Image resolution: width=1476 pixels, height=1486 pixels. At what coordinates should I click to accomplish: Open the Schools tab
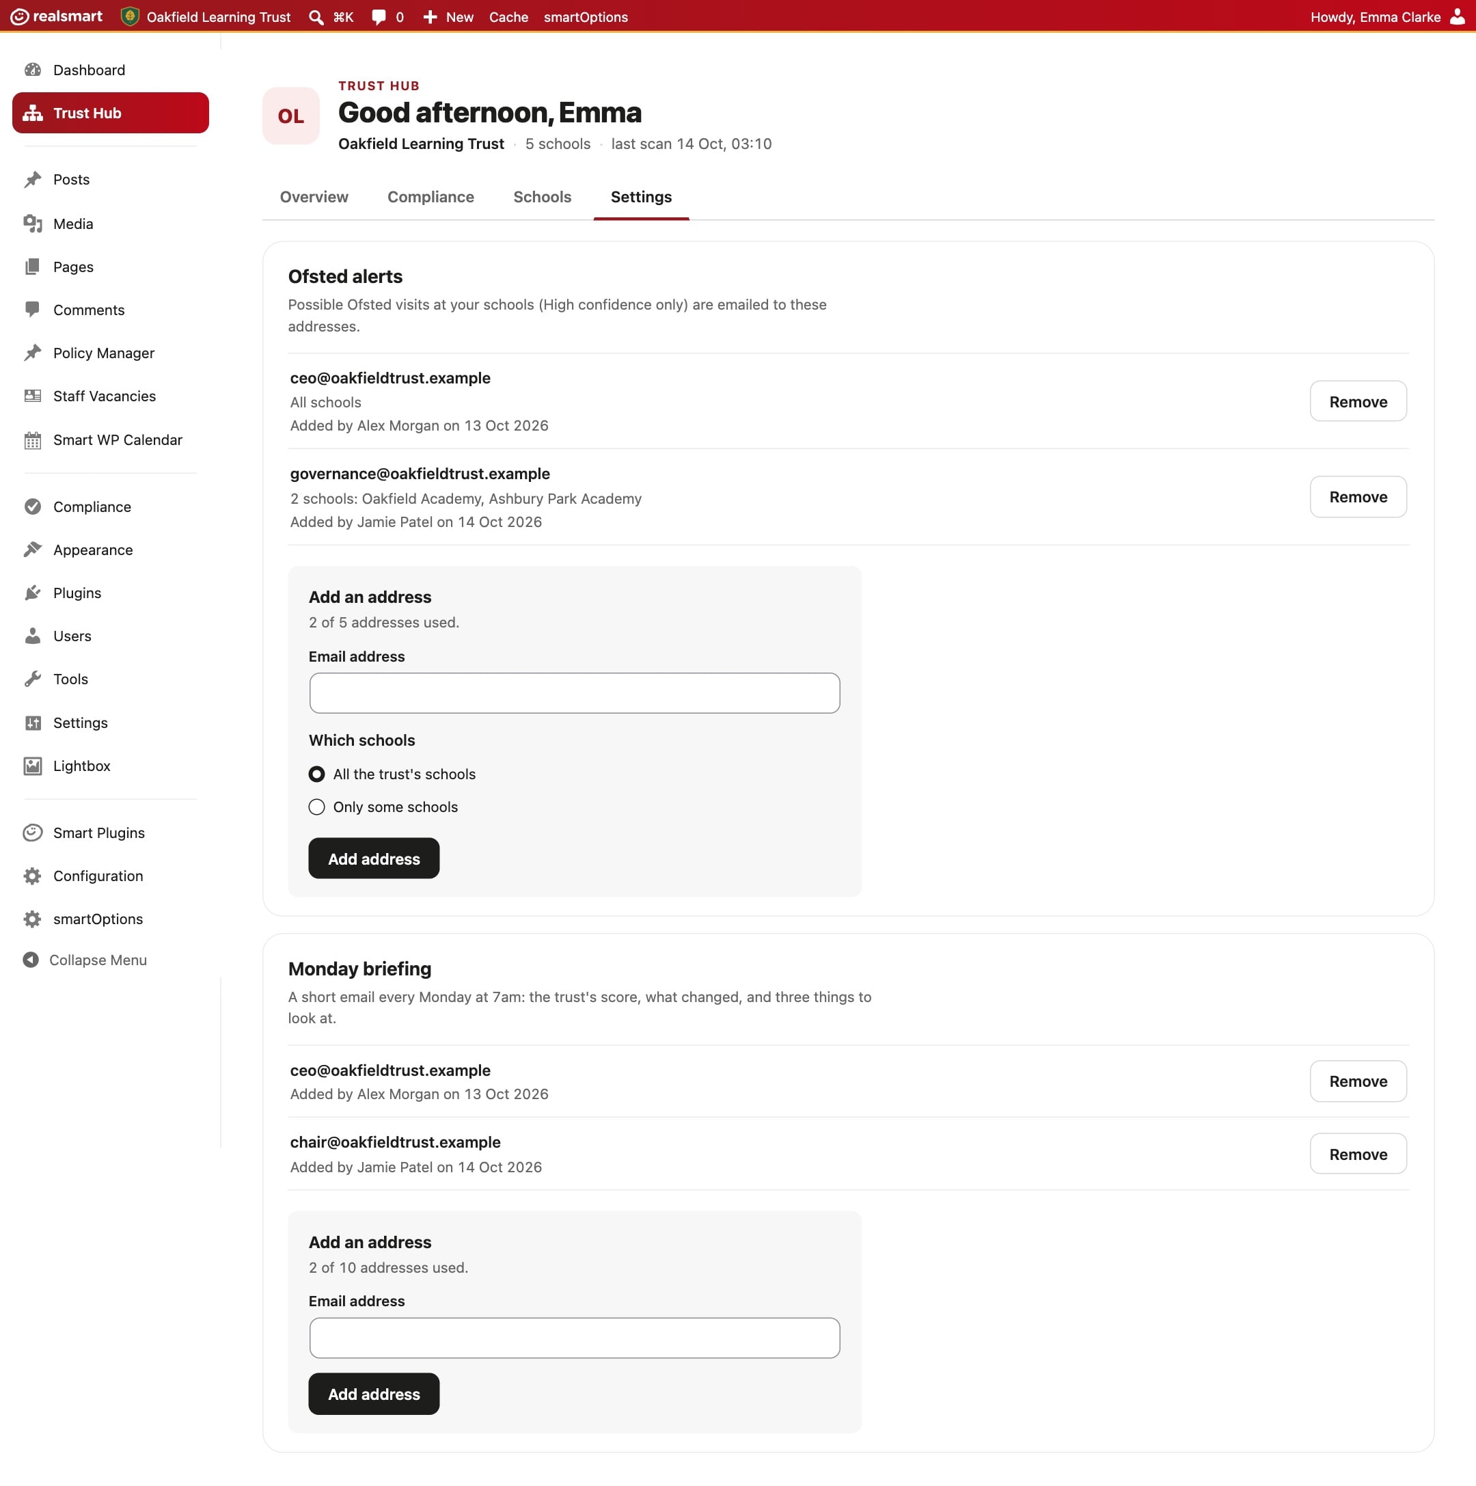coord(542,197)
